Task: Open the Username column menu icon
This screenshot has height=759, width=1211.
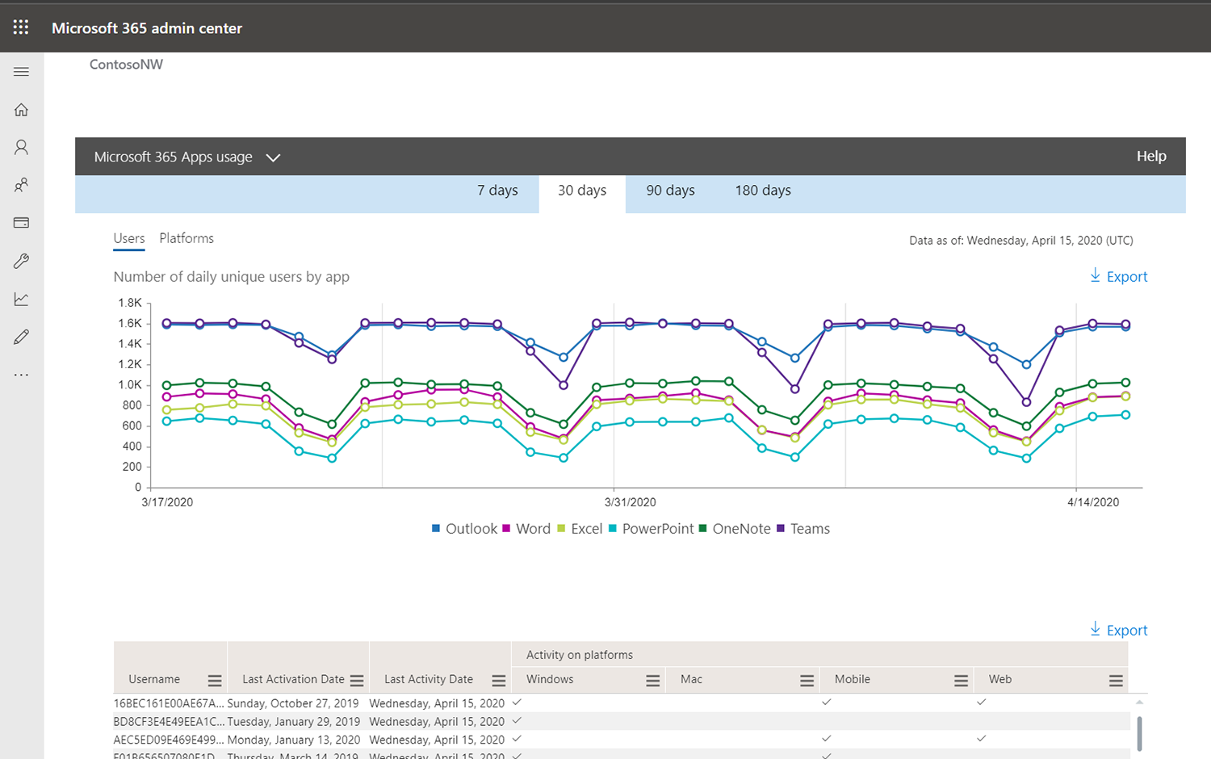Action: [x=215, y=681]
